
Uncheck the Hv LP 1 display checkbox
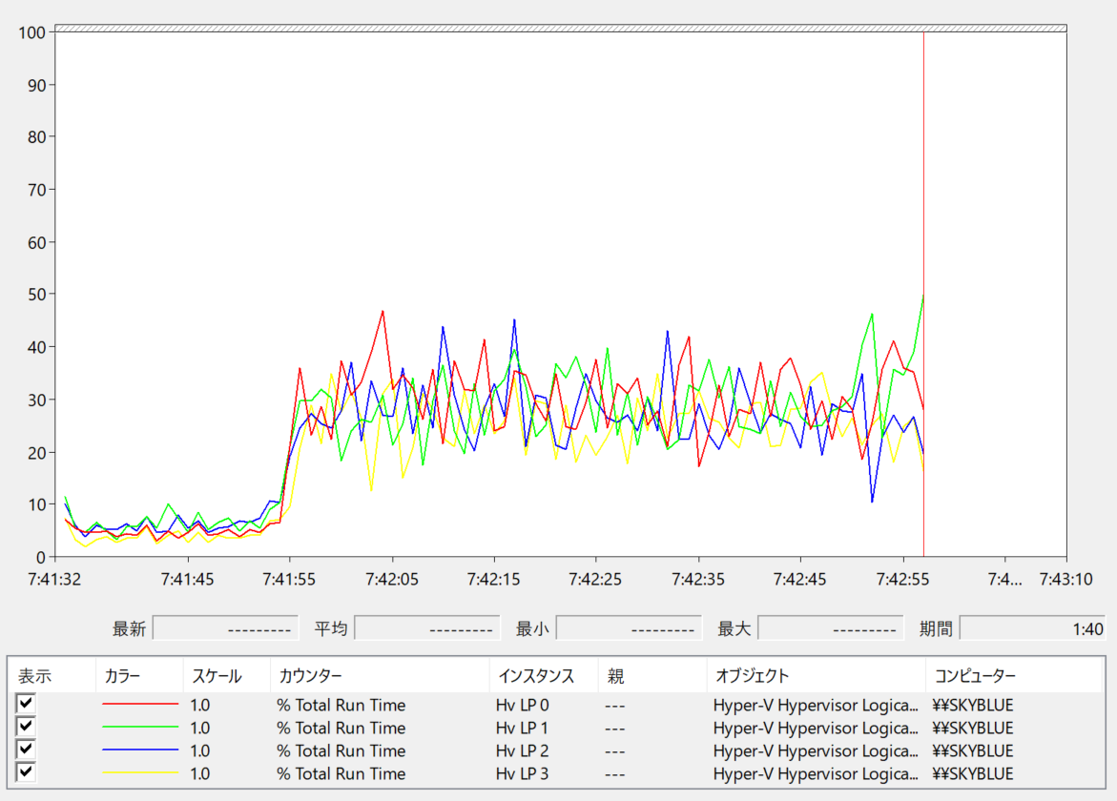(x=26, y=727)
